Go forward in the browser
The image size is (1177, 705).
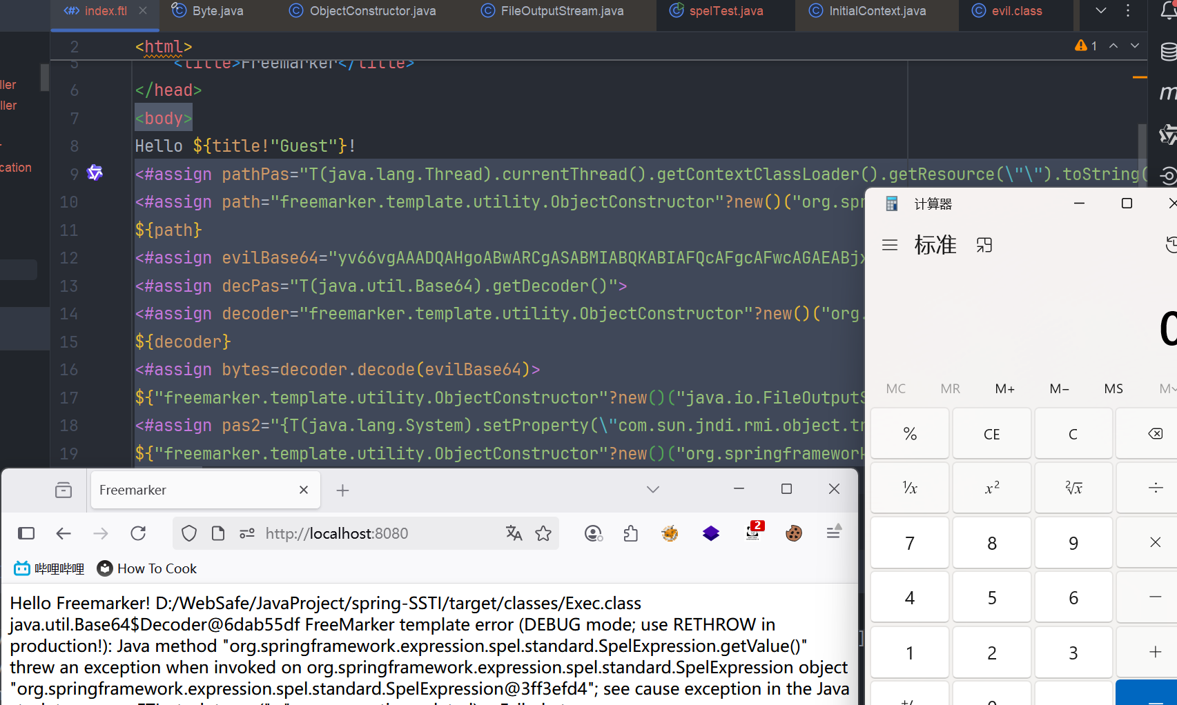pos(101,533)
